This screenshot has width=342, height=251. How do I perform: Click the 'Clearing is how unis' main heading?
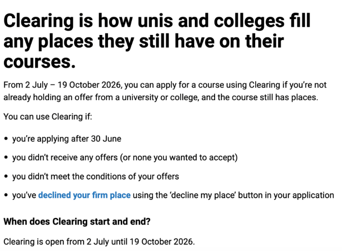tap(157, 41)
